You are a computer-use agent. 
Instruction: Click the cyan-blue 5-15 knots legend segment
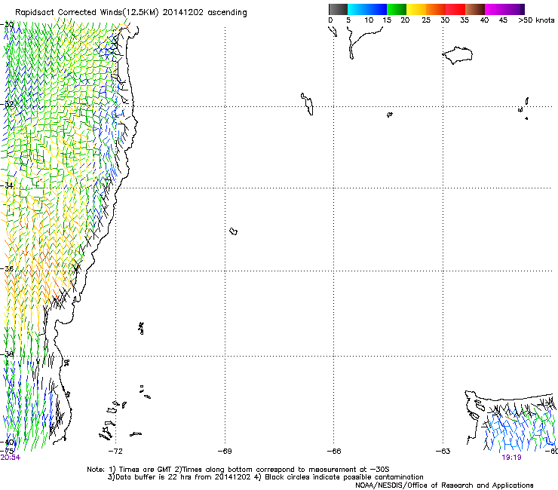(x=367, y=9)
